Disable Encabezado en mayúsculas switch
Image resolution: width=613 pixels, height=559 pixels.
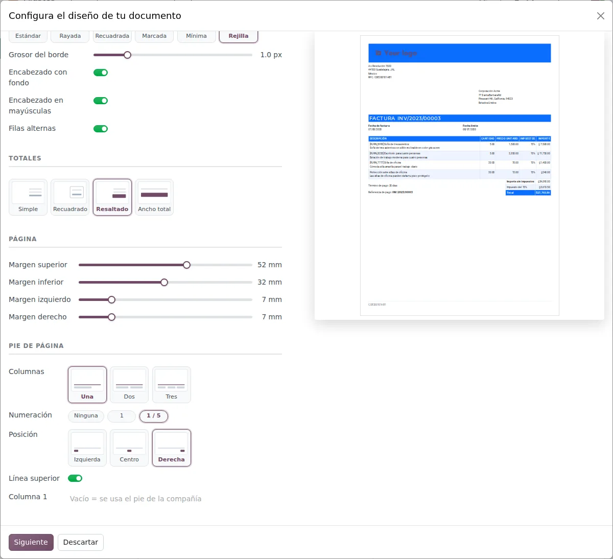tap(101, 101)
